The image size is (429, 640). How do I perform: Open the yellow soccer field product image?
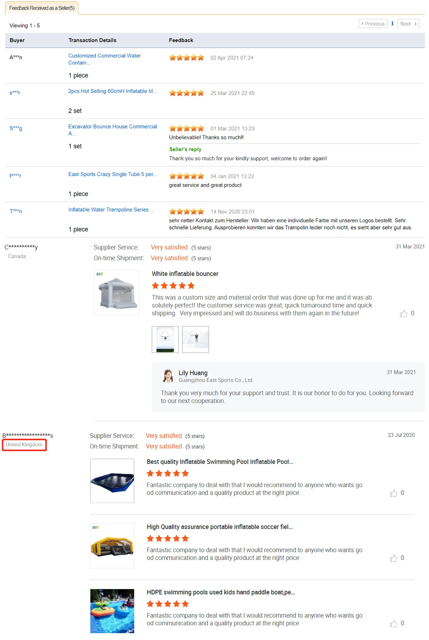(112, 546)
